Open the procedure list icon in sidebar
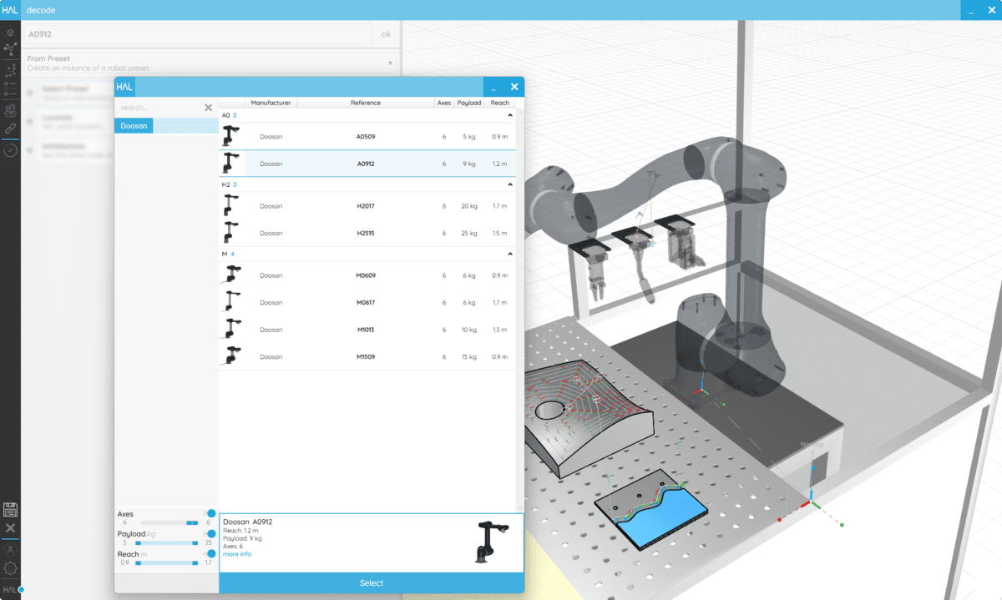 10,89
